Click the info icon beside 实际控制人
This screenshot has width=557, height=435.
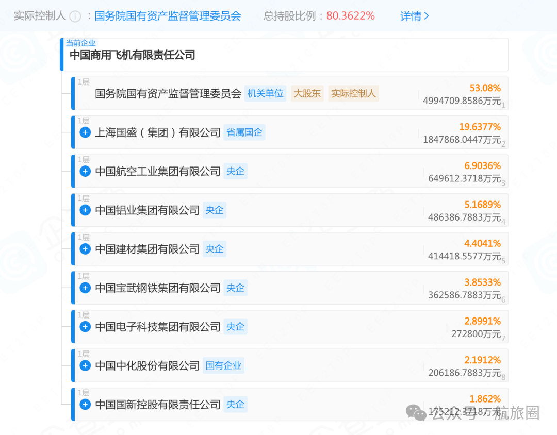click(x=75, y=16)
